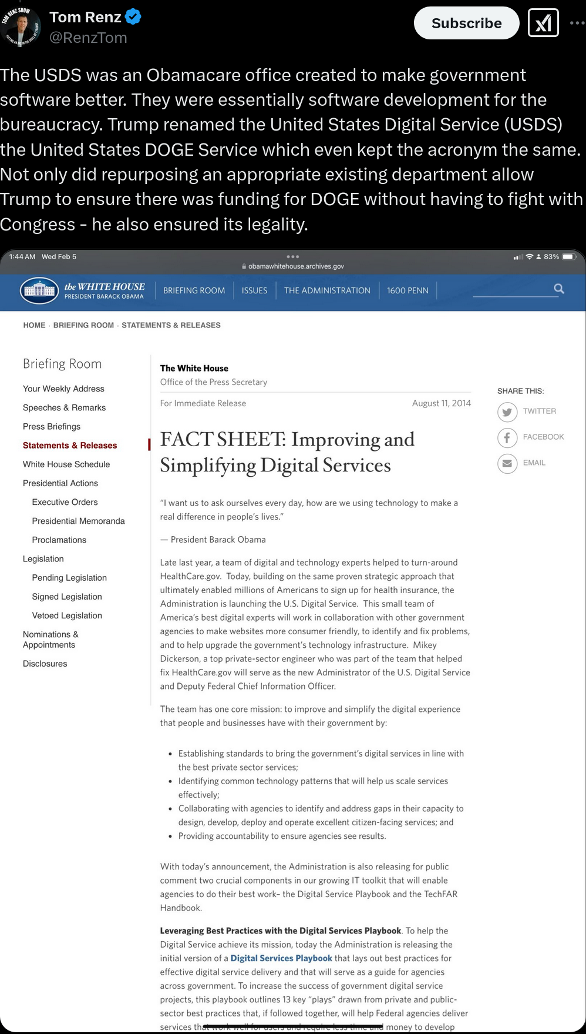Image resolution: width=586 pixels, height=1034 pixels.
Task: Open Legislation sidebar link
Action: pos(43,558)
